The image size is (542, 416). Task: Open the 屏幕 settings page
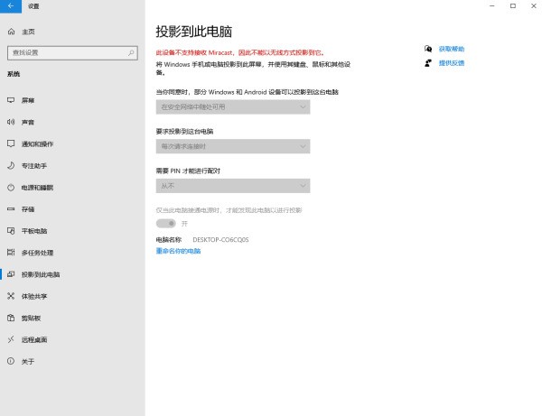click(x=72, y=100)
